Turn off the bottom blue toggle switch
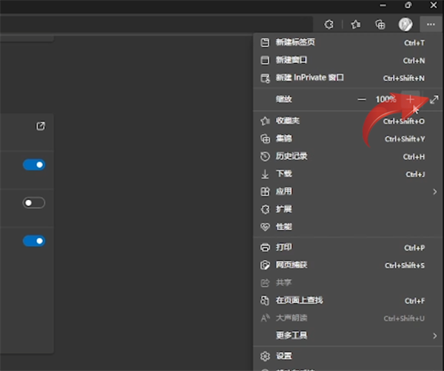 [x=34, y=241]
